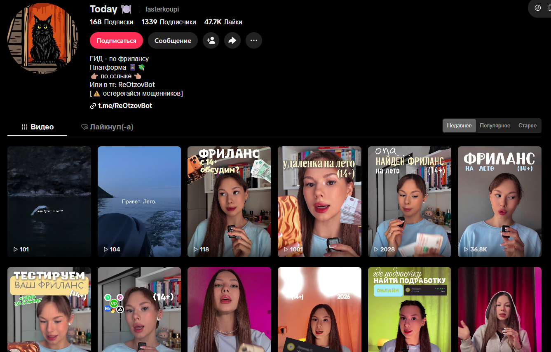Image resolution: width=551 pixels, height=352 pixels.
Task: Share this profile with the arrow icon
Action: coord(232,40)
